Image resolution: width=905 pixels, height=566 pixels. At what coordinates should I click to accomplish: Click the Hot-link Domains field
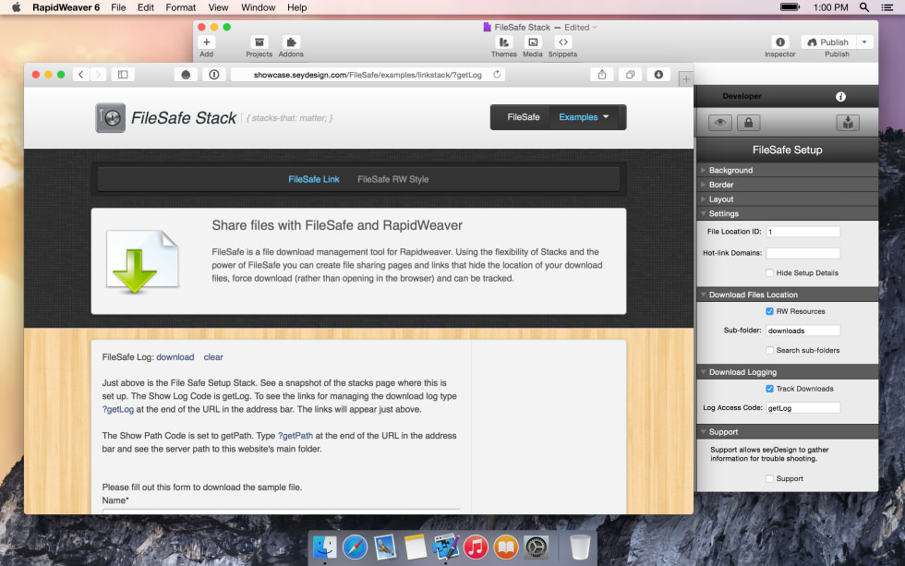click(x=802, y=253)
